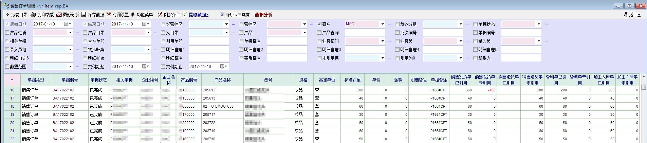Expand the 单据状态 dropdown list
This screenshot has height=143, width=647.
539,24
